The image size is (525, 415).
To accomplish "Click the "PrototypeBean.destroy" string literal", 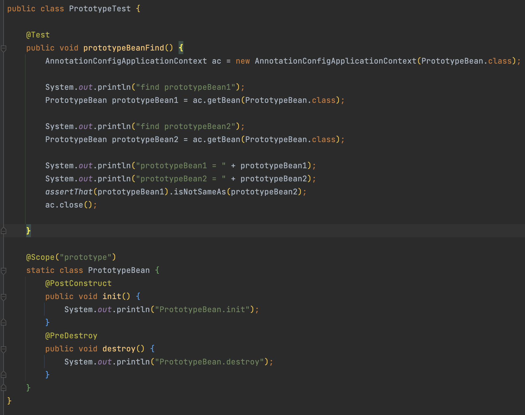I will [209, 362].
